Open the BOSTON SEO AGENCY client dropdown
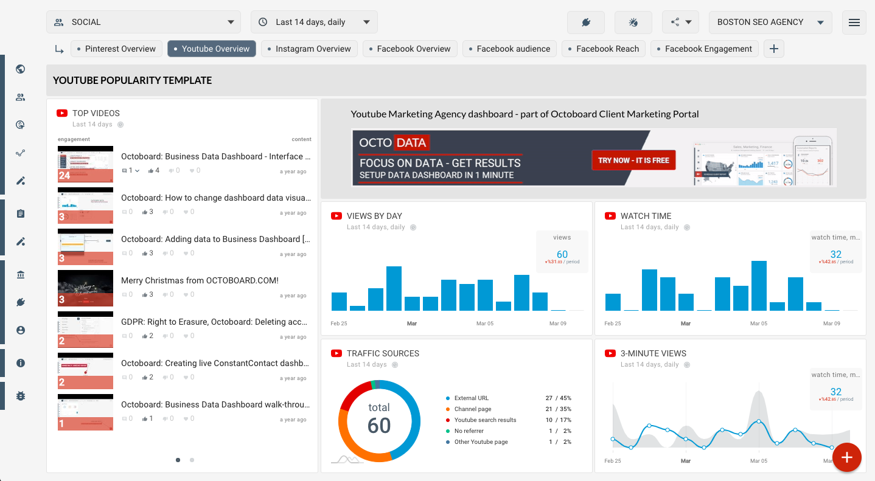 coord(770,22)
